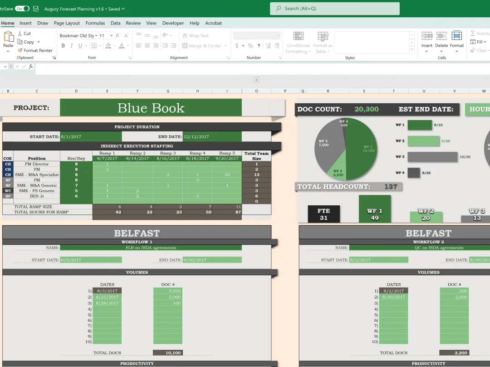Open the Clipboard dialog launcher
Image resolution: width=490 pixels, height=367 pixels.
coord(54,58)
